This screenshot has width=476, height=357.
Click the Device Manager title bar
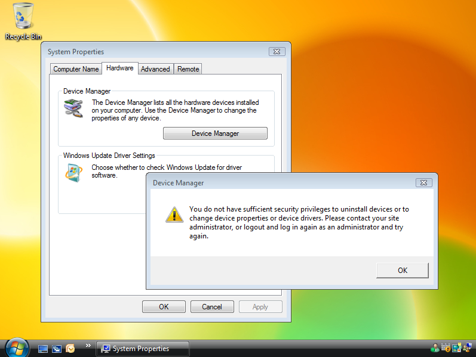coord(282,183)
